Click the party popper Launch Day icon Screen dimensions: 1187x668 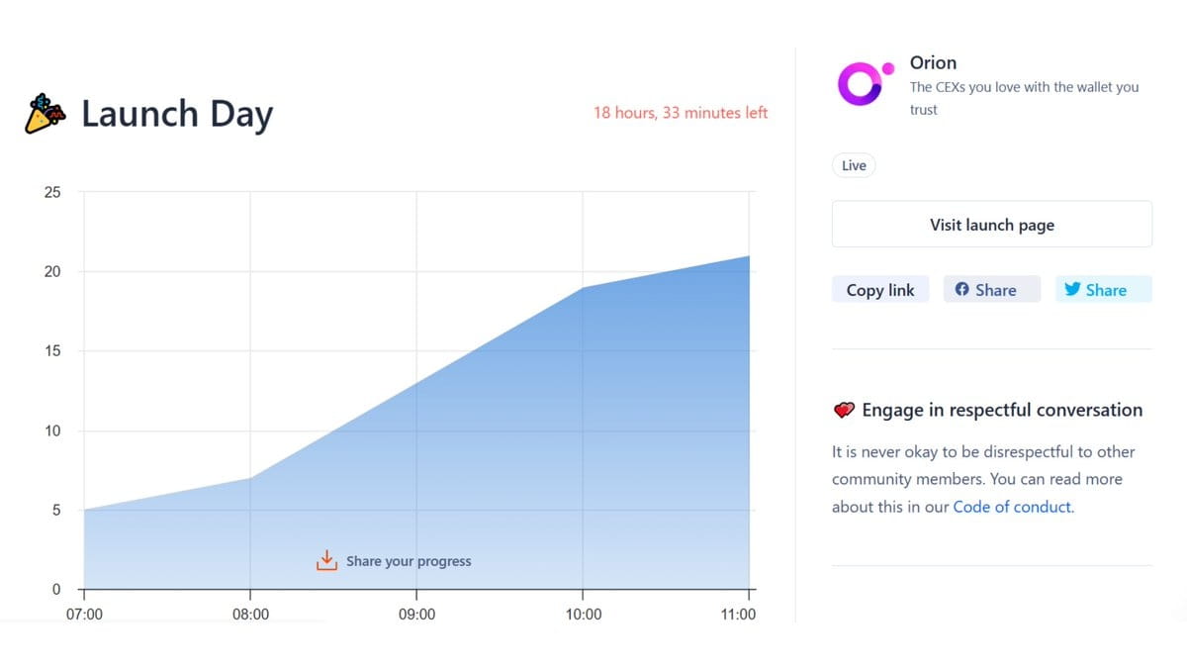click(x=45, y=114)
